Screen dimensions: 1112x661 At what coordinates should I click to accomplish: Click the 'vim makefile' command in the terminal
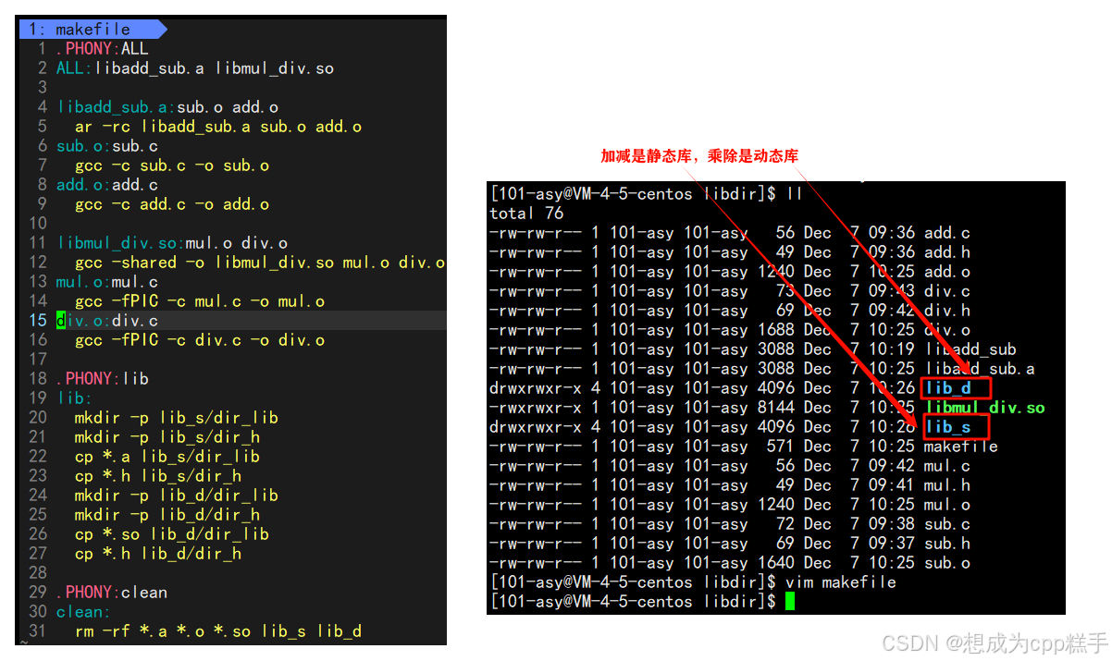[841, 582]
